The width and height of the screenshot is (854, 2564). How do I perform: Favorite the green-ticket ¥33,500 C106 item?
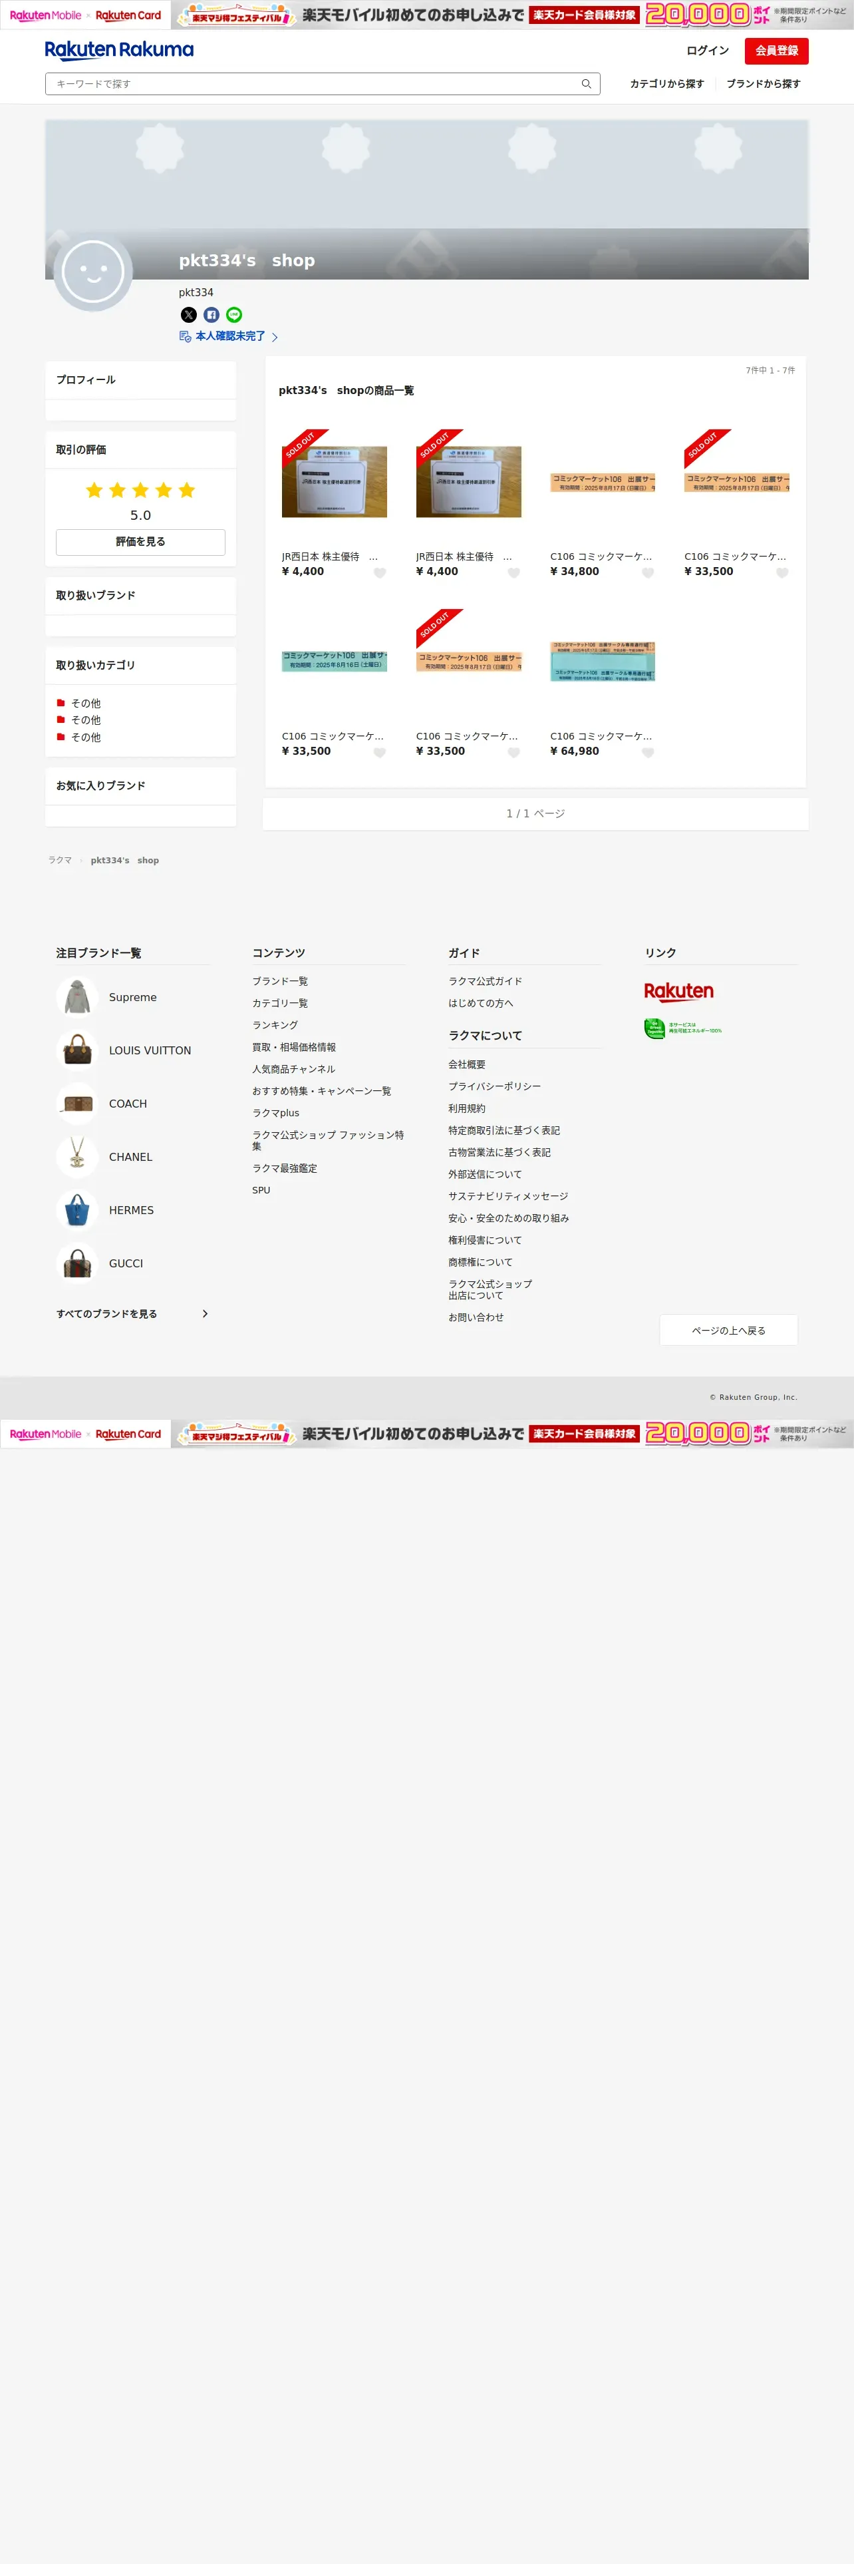point(380,752)
